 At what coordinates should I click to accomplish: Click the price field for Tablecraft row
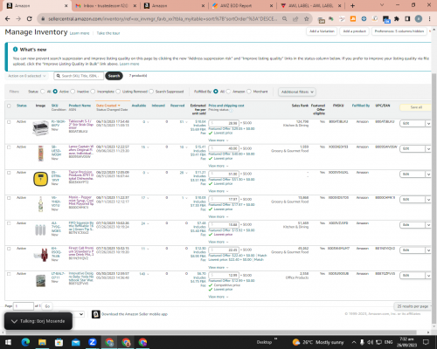224,123
